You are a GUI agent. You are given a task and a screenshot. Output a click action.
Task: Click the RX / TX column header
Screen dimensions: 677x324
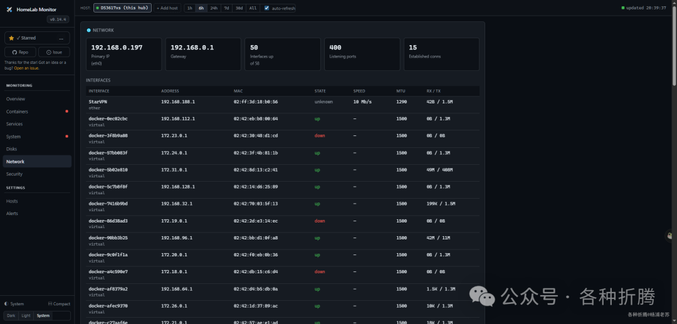[434, 91]
